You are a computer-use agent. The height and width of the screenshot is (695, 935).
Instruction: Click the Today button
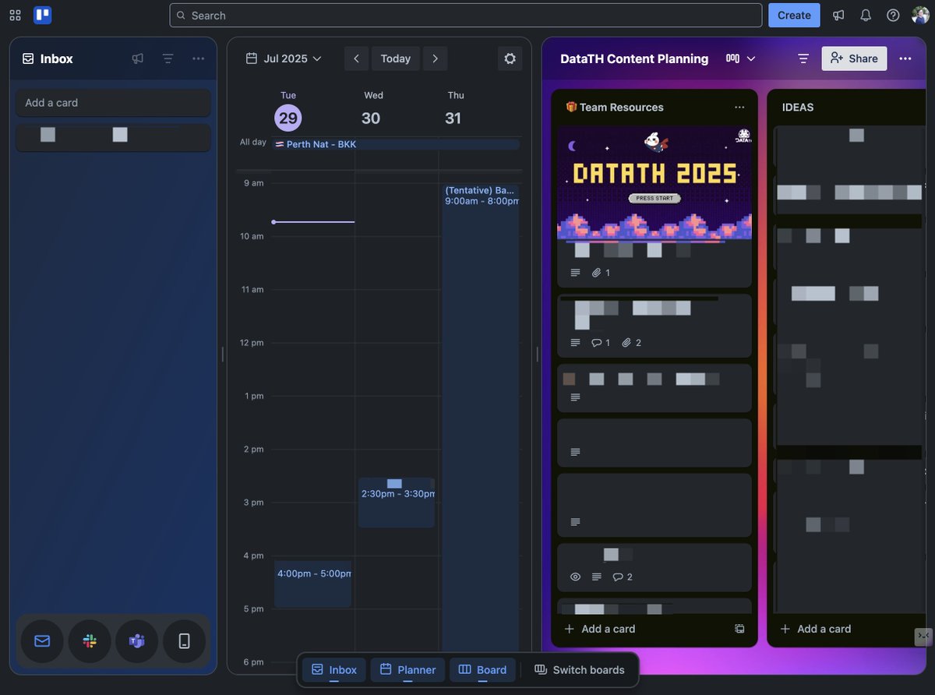point(396,58)
